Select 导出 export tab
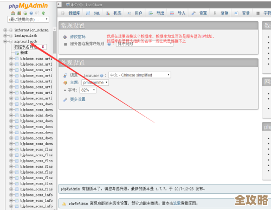Screen dimensions: 271x210 pos(156,13)
